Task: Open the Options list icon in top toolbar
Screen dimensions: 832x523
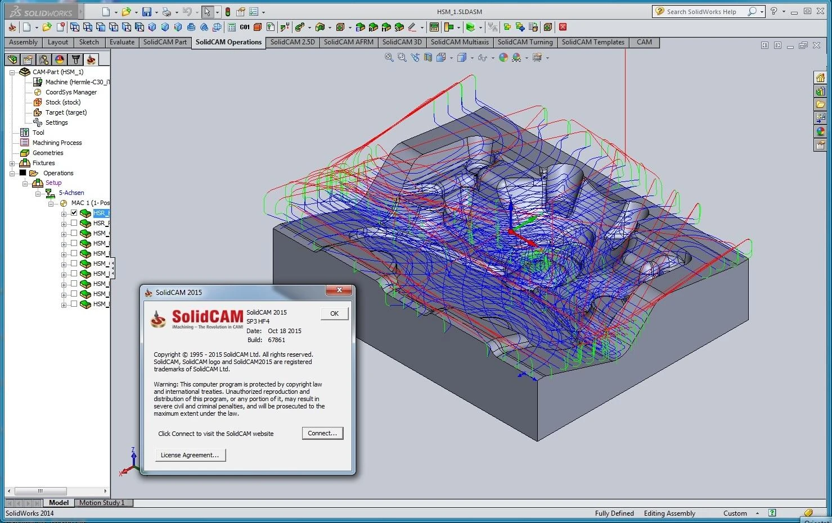Action: pyautogui.click(x=254, y=12)
